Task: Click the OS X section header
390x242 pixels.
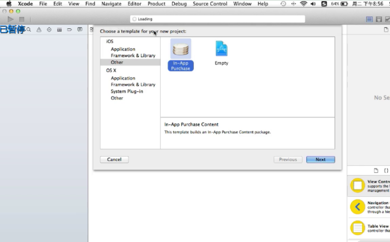Action: point(111,70)
